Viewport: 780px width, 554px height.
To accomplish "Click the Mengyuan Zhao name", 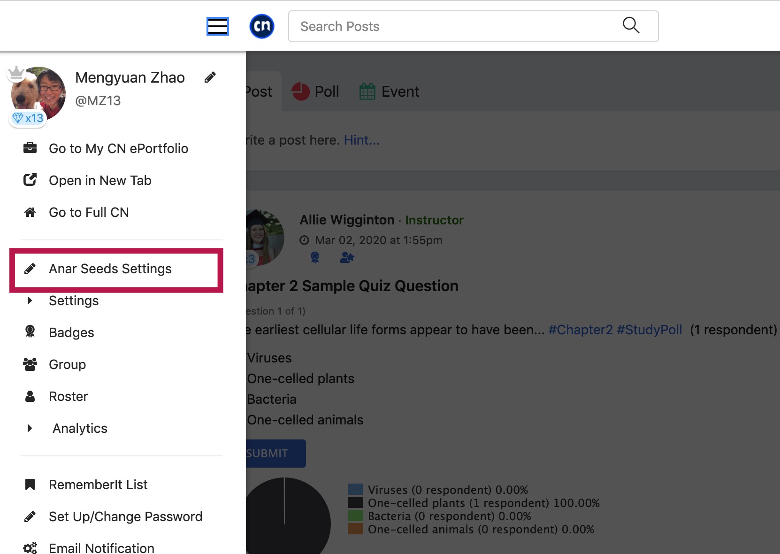I will coord(130,77).
